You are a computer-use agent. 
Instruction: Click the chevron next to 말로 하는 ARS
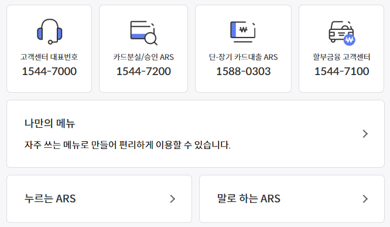(x=365, y=199)
